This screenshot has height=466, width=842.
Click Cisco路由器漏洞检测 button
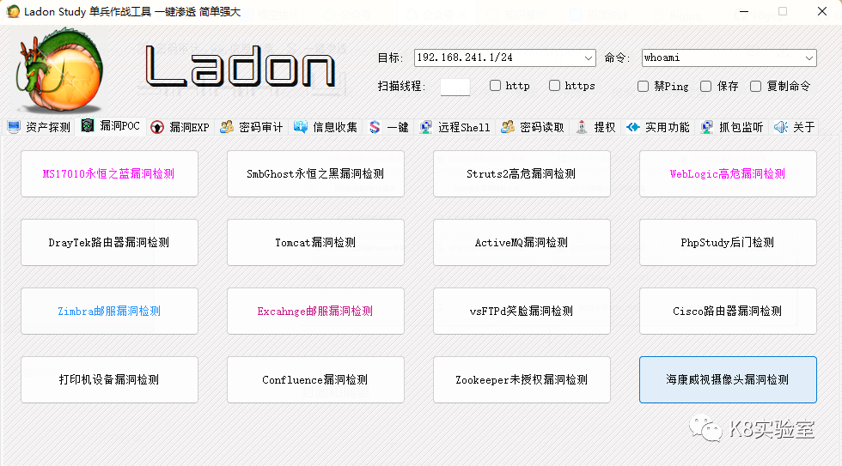pyautogui.click(x=729, y=311)
